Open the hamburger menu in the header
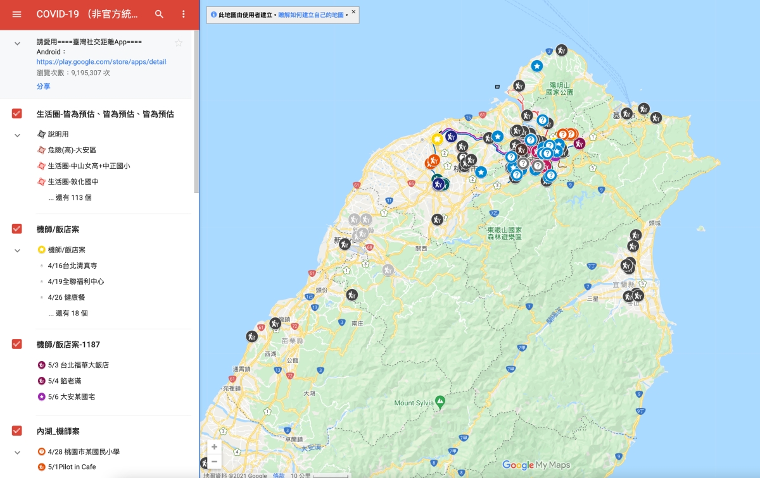 pyautogui.click(x=17, y=14)
